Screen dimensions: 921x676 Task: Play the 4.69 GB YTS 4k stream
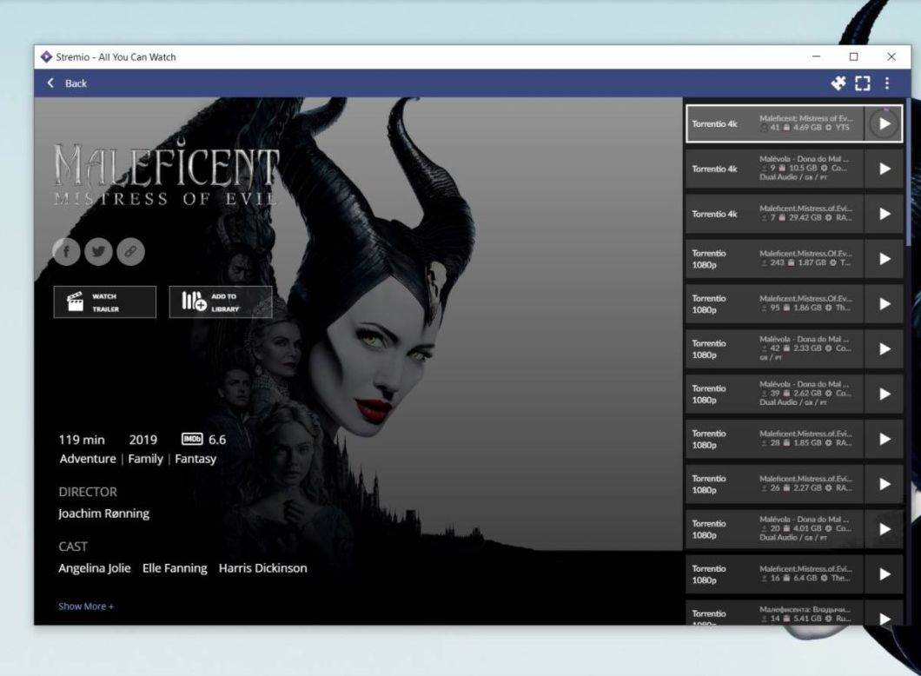(884, 124)
